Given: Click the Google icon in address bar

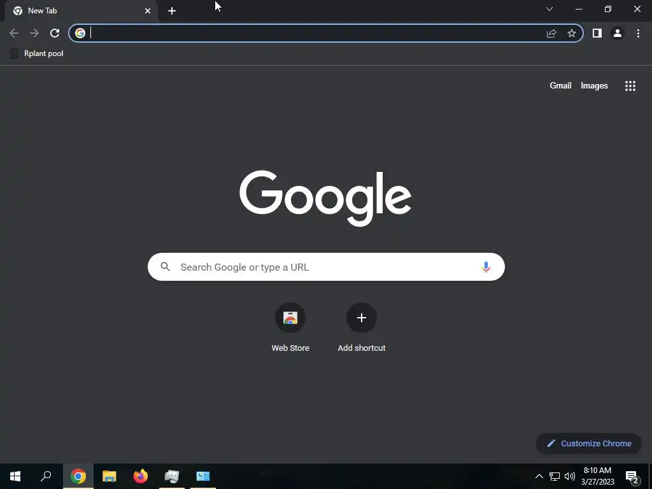Looking at the screenshot, I should point(80,33).
